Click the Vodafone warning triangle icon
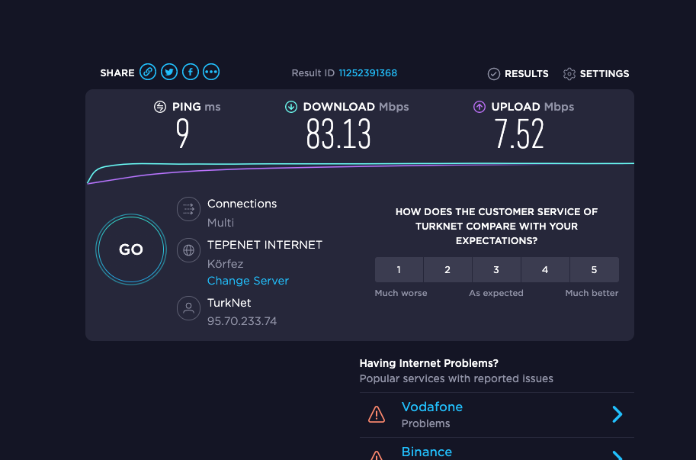 [x=377, y=414]
